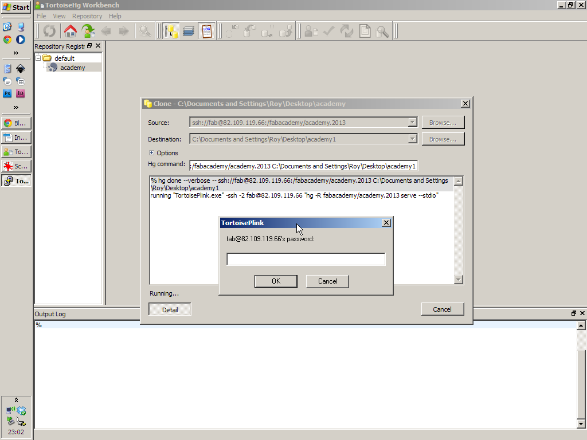Viewport: 587px width, 440px height.
Task: Click scroll-up arrow in Output Log
Action: pyautogui.click(x=581, y=325)
